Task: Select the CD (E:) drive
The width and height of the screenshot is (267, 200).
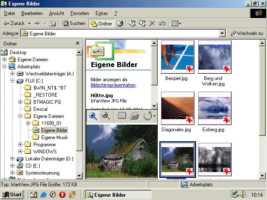Action: point(33,166)
